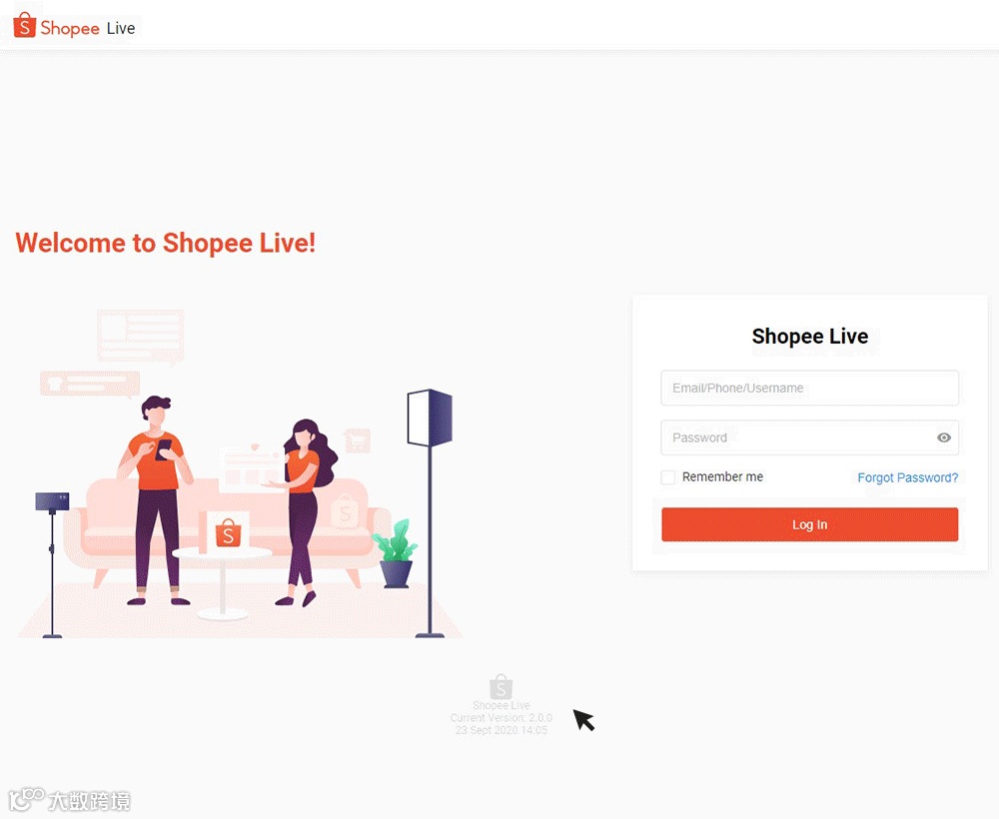Image resolution: width=999 pixels, height=819 pixels.
Task: Click the Log In button
Action: coord(810,524)
